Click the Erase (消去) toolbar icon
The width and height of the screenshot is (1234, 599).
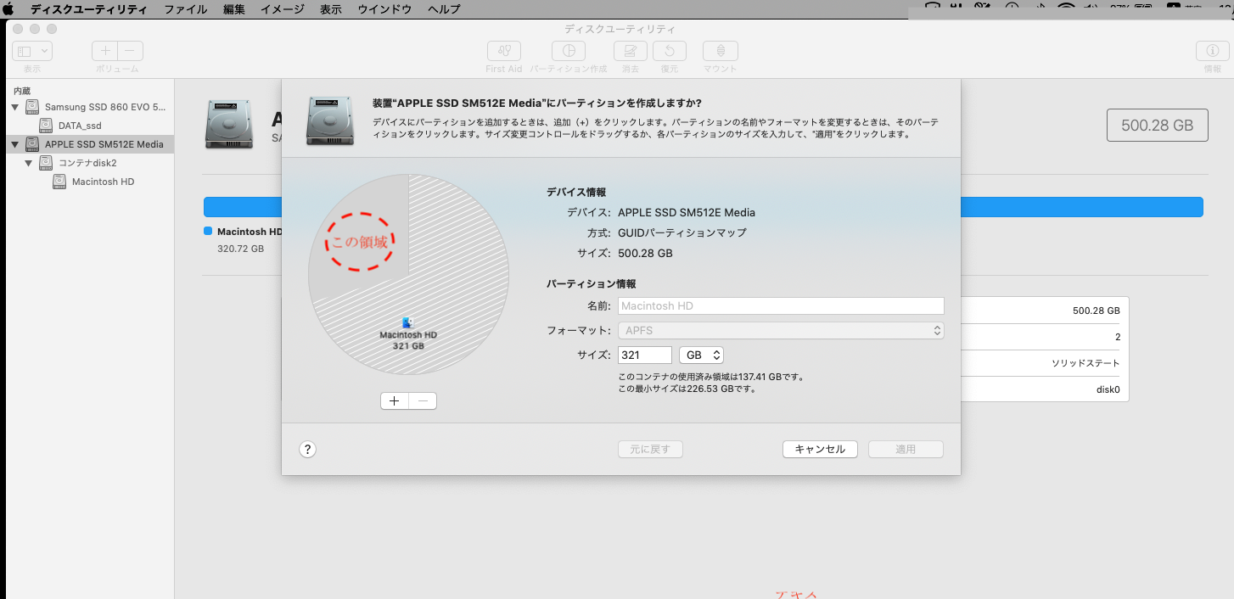pyautogui.click(x=630, y=51)
